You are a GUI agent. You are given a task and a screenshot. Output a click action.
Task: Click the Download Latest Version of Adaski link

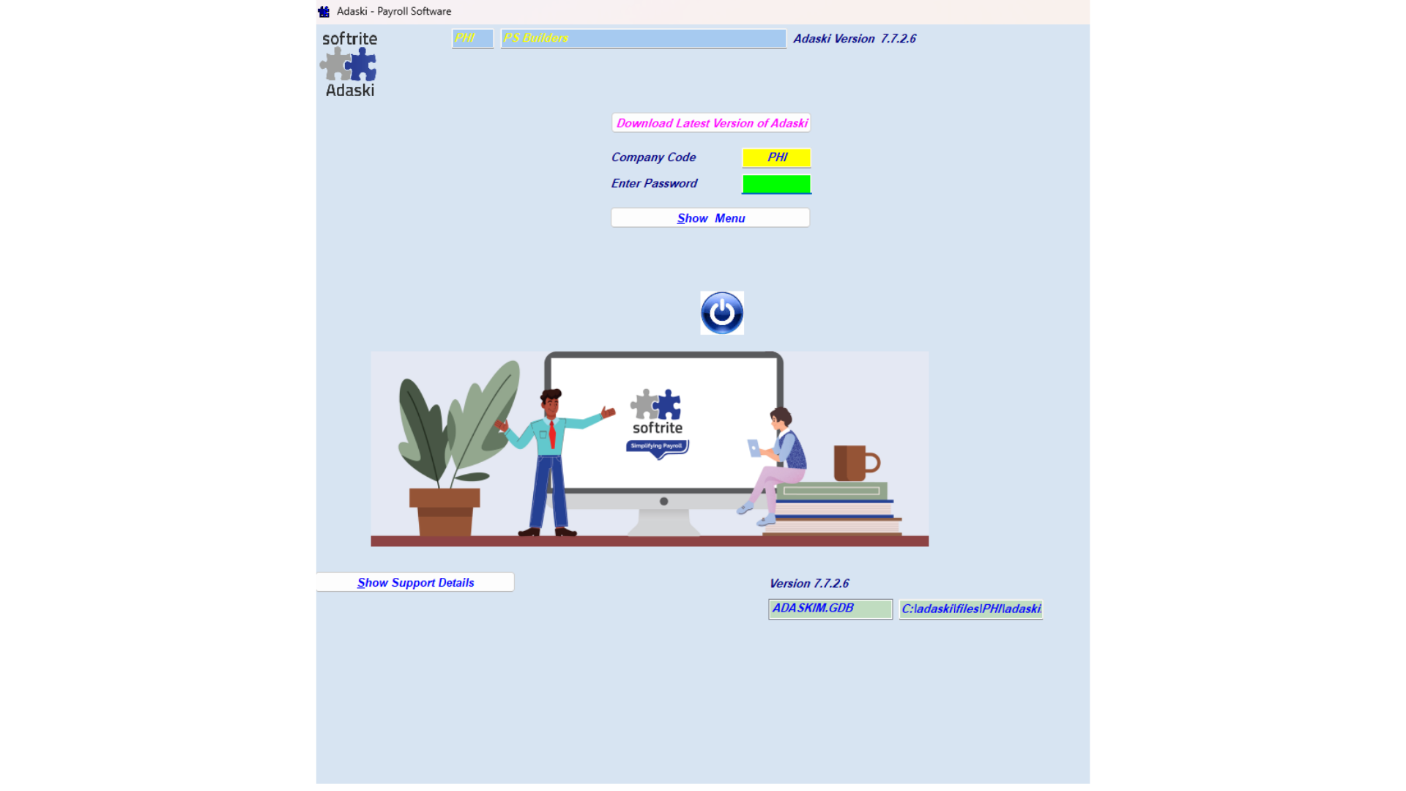711,122
